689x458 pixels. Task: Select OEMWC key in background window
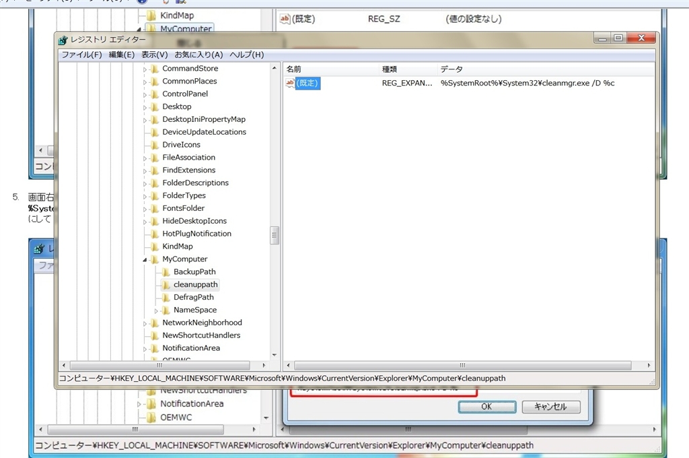[176, 417]
